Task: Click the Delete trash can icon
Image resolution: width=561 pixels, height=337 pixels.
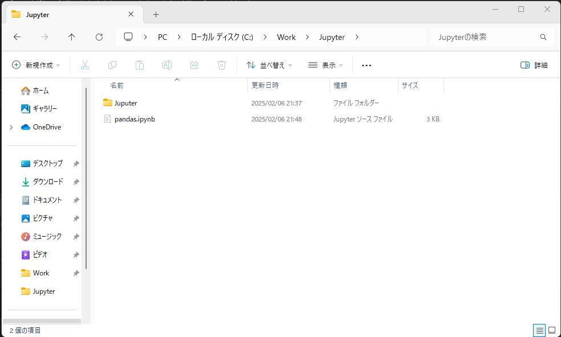Action: coord(222,65)
